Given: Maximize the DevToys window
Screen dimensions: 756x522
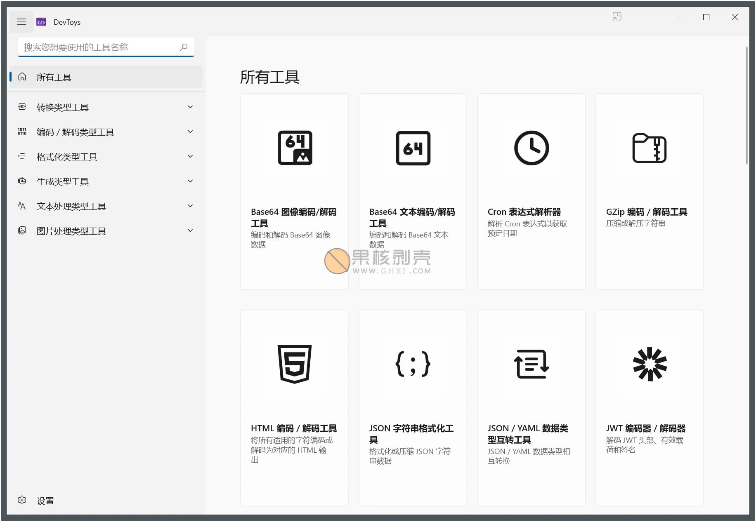Looking at the screenshot, I should 706,17.
